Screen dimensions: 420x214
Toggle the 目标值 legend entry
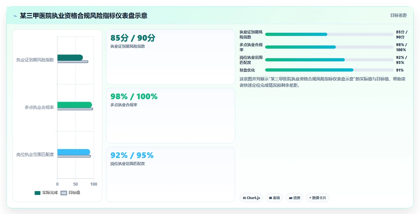click(x=70, y=193)
